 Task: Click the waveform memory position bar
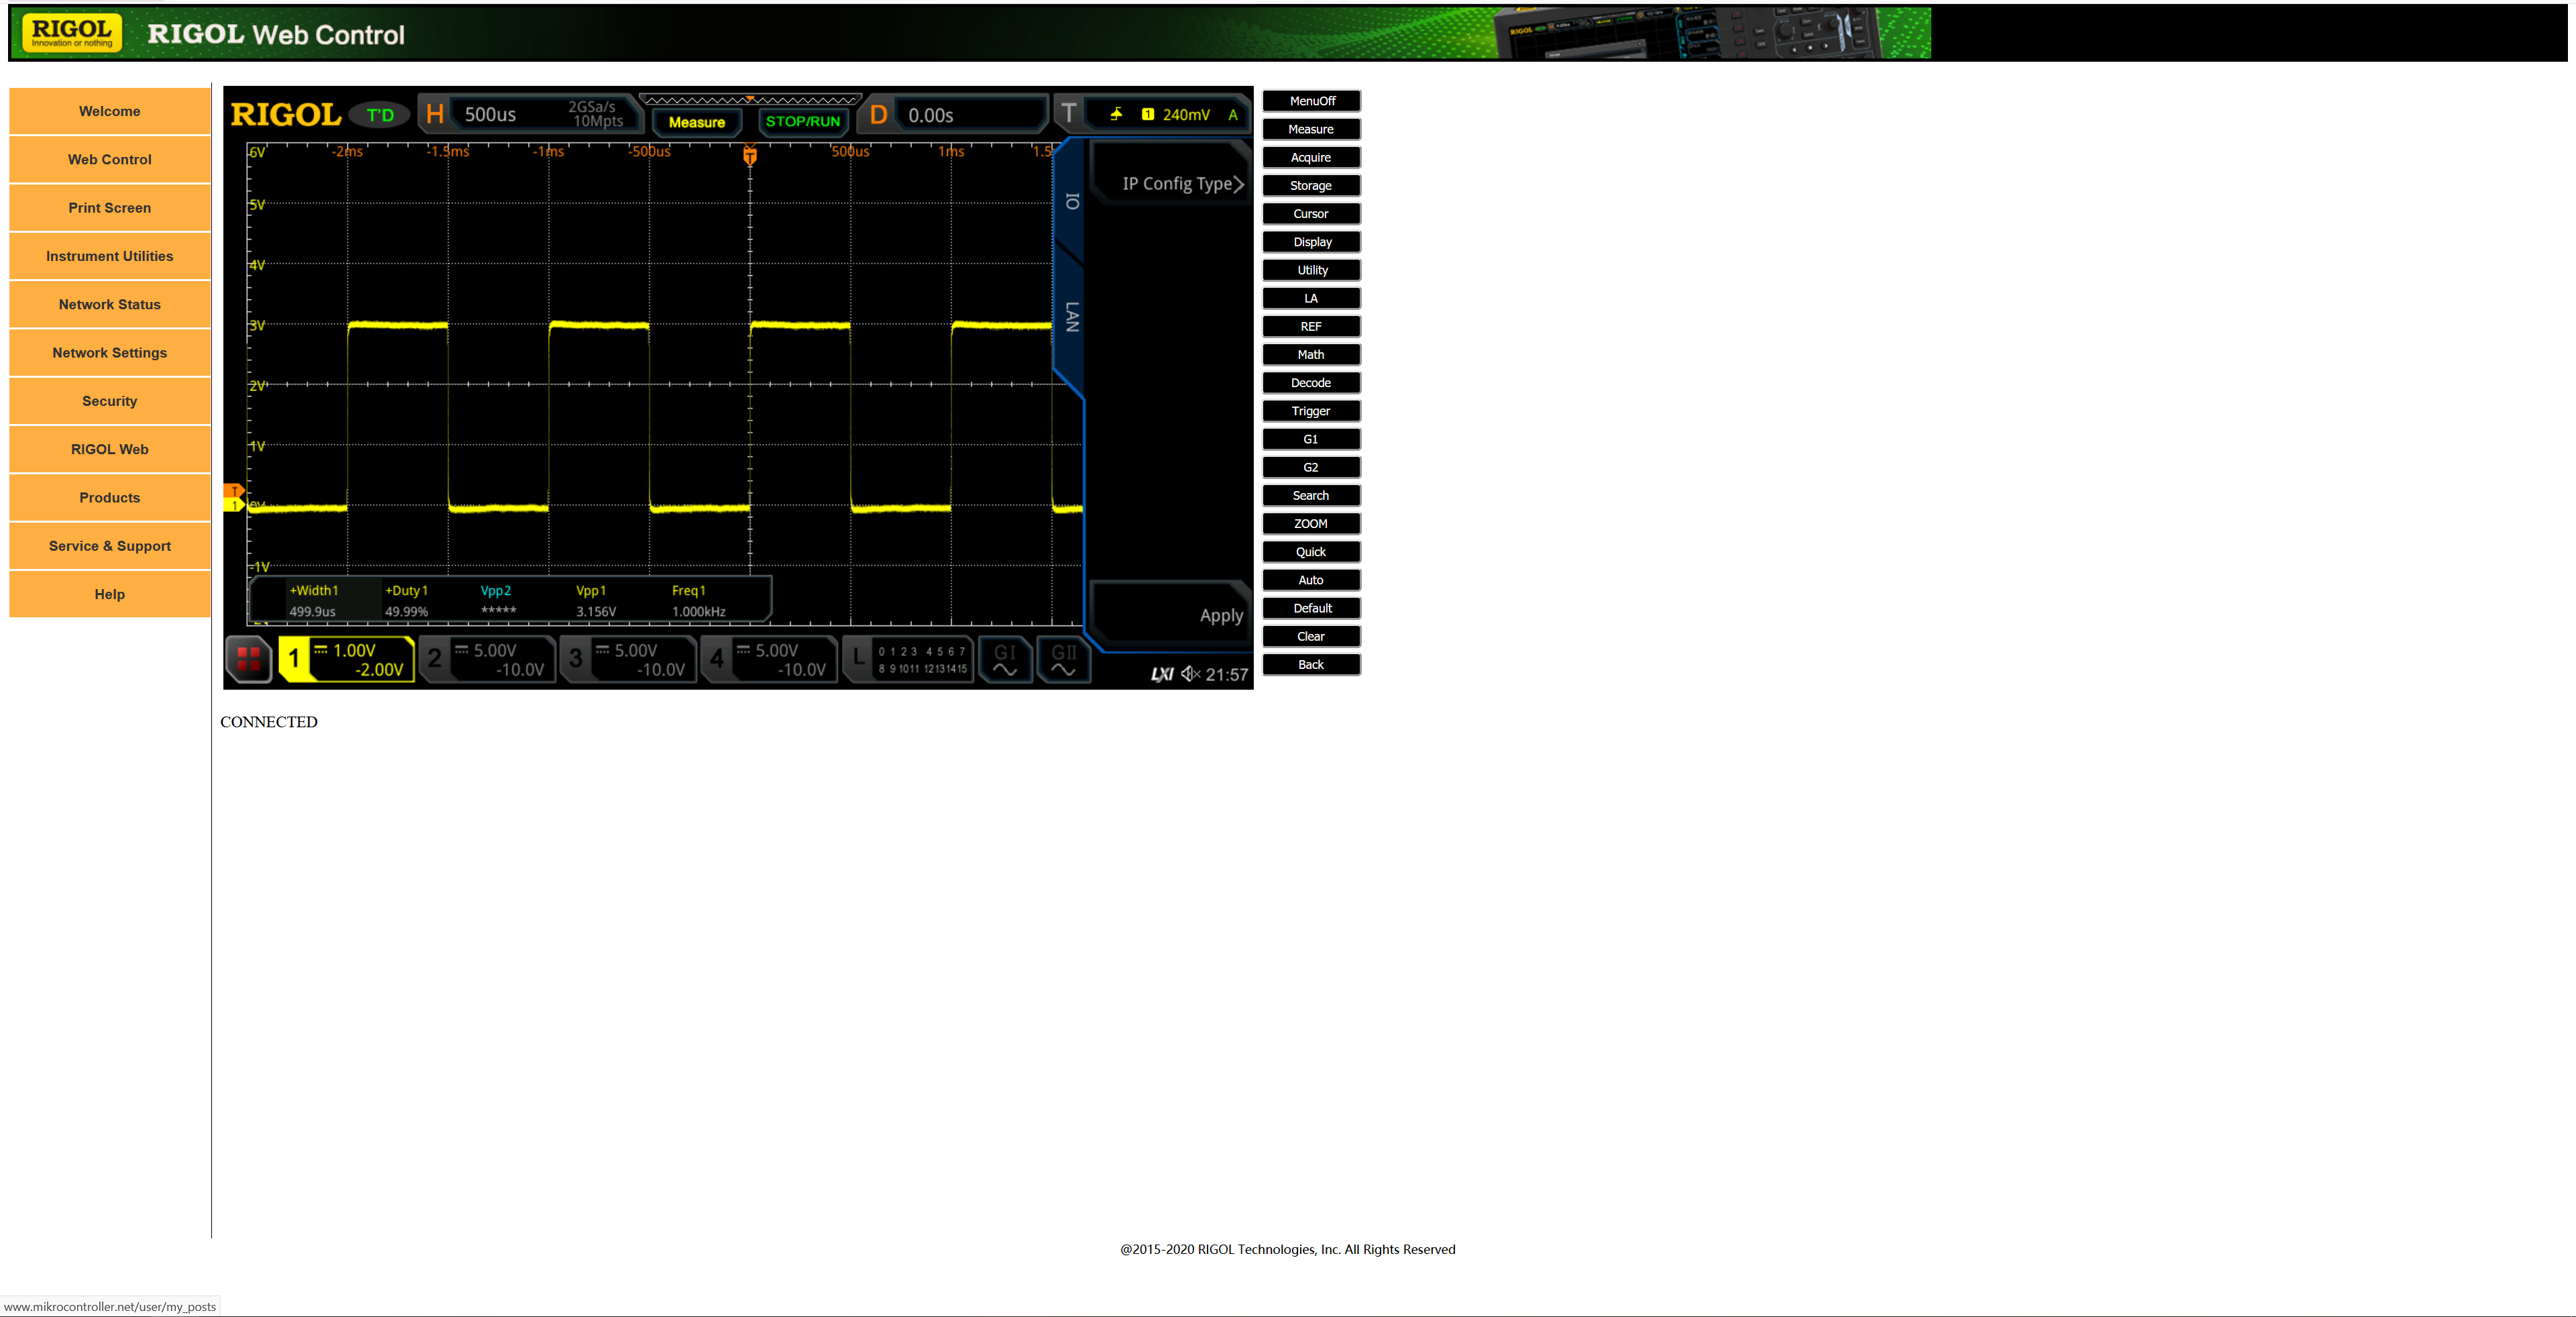(750, 100)
